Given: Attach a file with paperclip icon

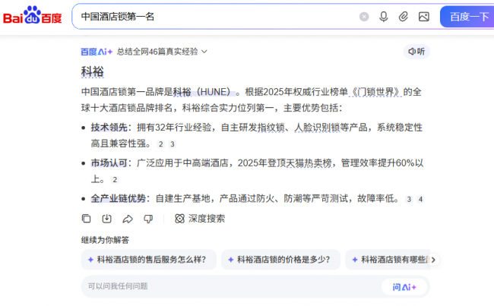Looking at the screenshot, I should [404, 17].
